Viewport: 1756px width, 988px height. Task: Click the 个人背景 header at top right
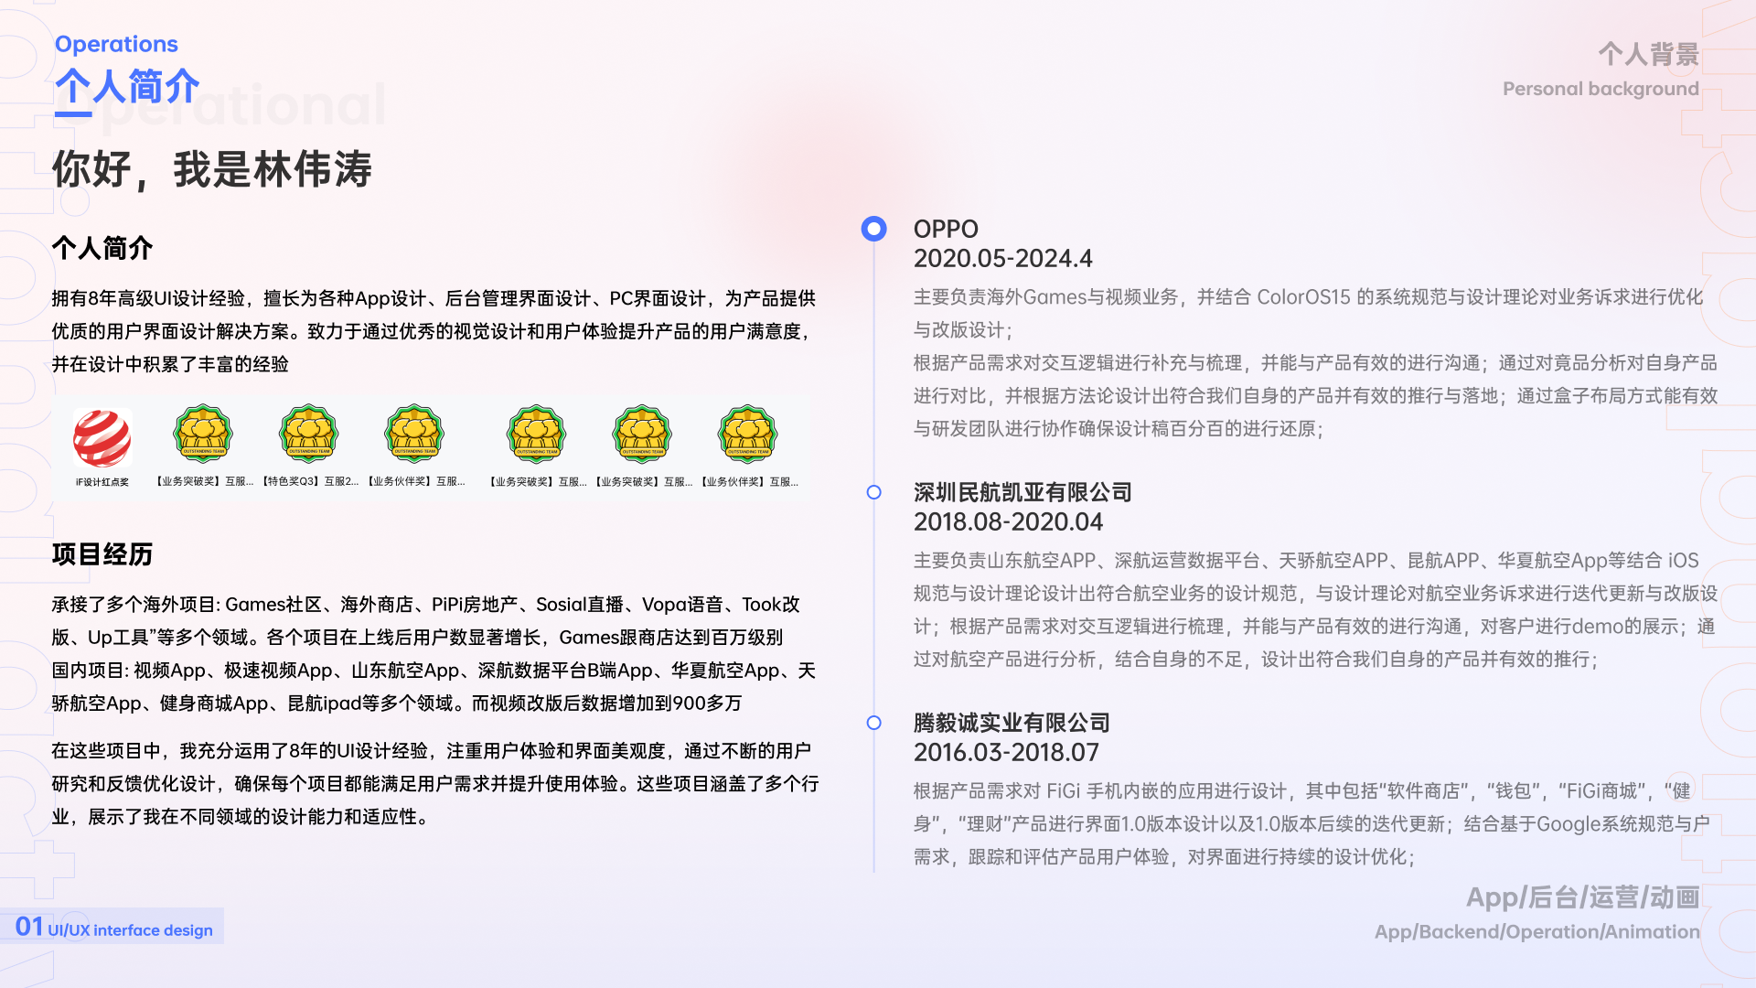[1648, 54]
